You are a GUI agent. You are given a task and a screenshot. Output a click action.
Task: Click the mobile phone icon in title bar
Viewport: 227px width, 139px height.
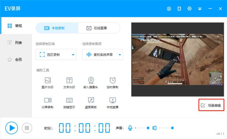pos(179,9)
